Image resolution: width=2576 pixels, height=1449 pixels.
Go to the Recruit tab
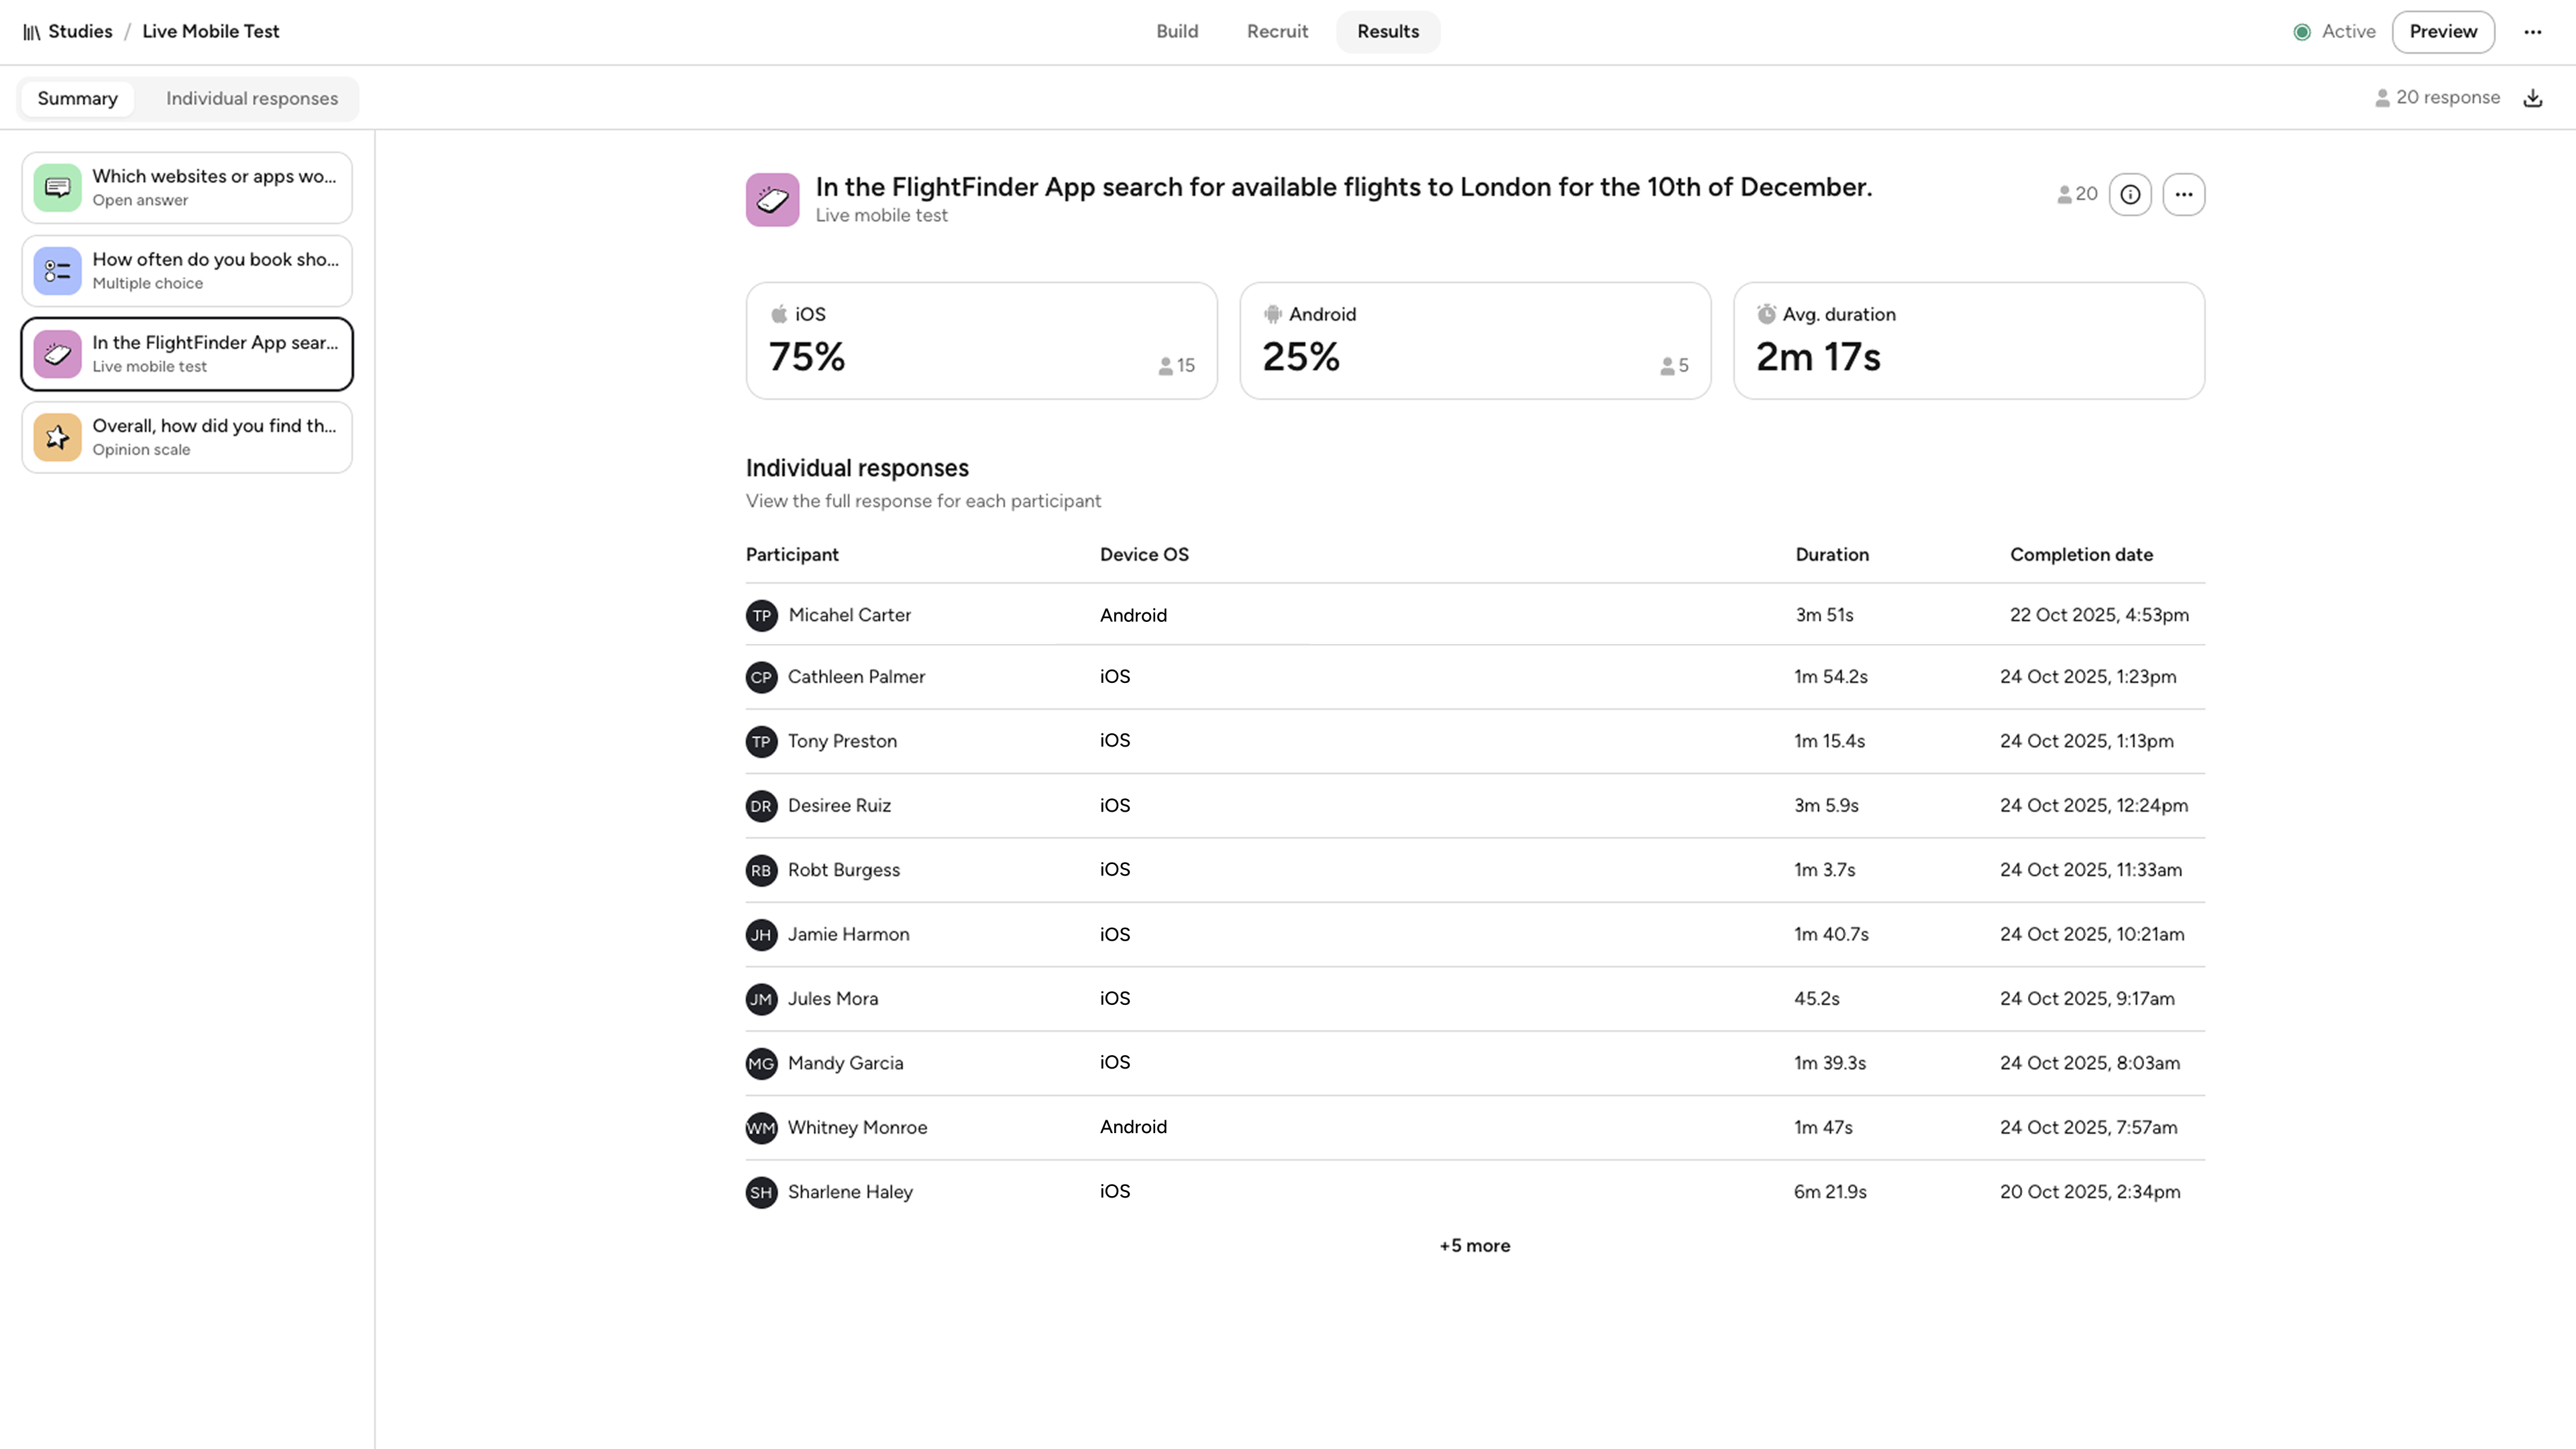pyautogui.click(x=1277, y=32)
